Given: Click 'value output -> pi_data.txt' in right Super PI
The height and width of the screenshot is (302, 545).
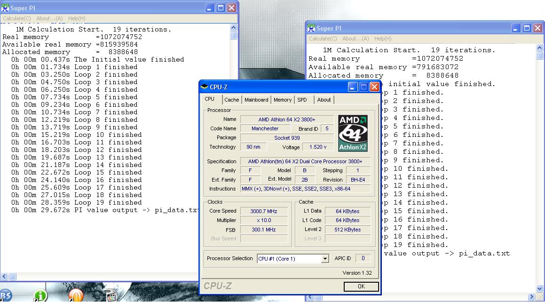Looking at the screenshot, I should (x=447, y=254).
